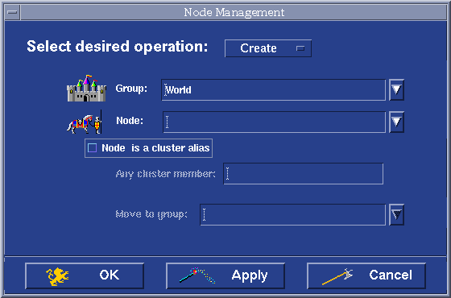
Task: Open the Create operation option menu
Action: click(268, 48)
